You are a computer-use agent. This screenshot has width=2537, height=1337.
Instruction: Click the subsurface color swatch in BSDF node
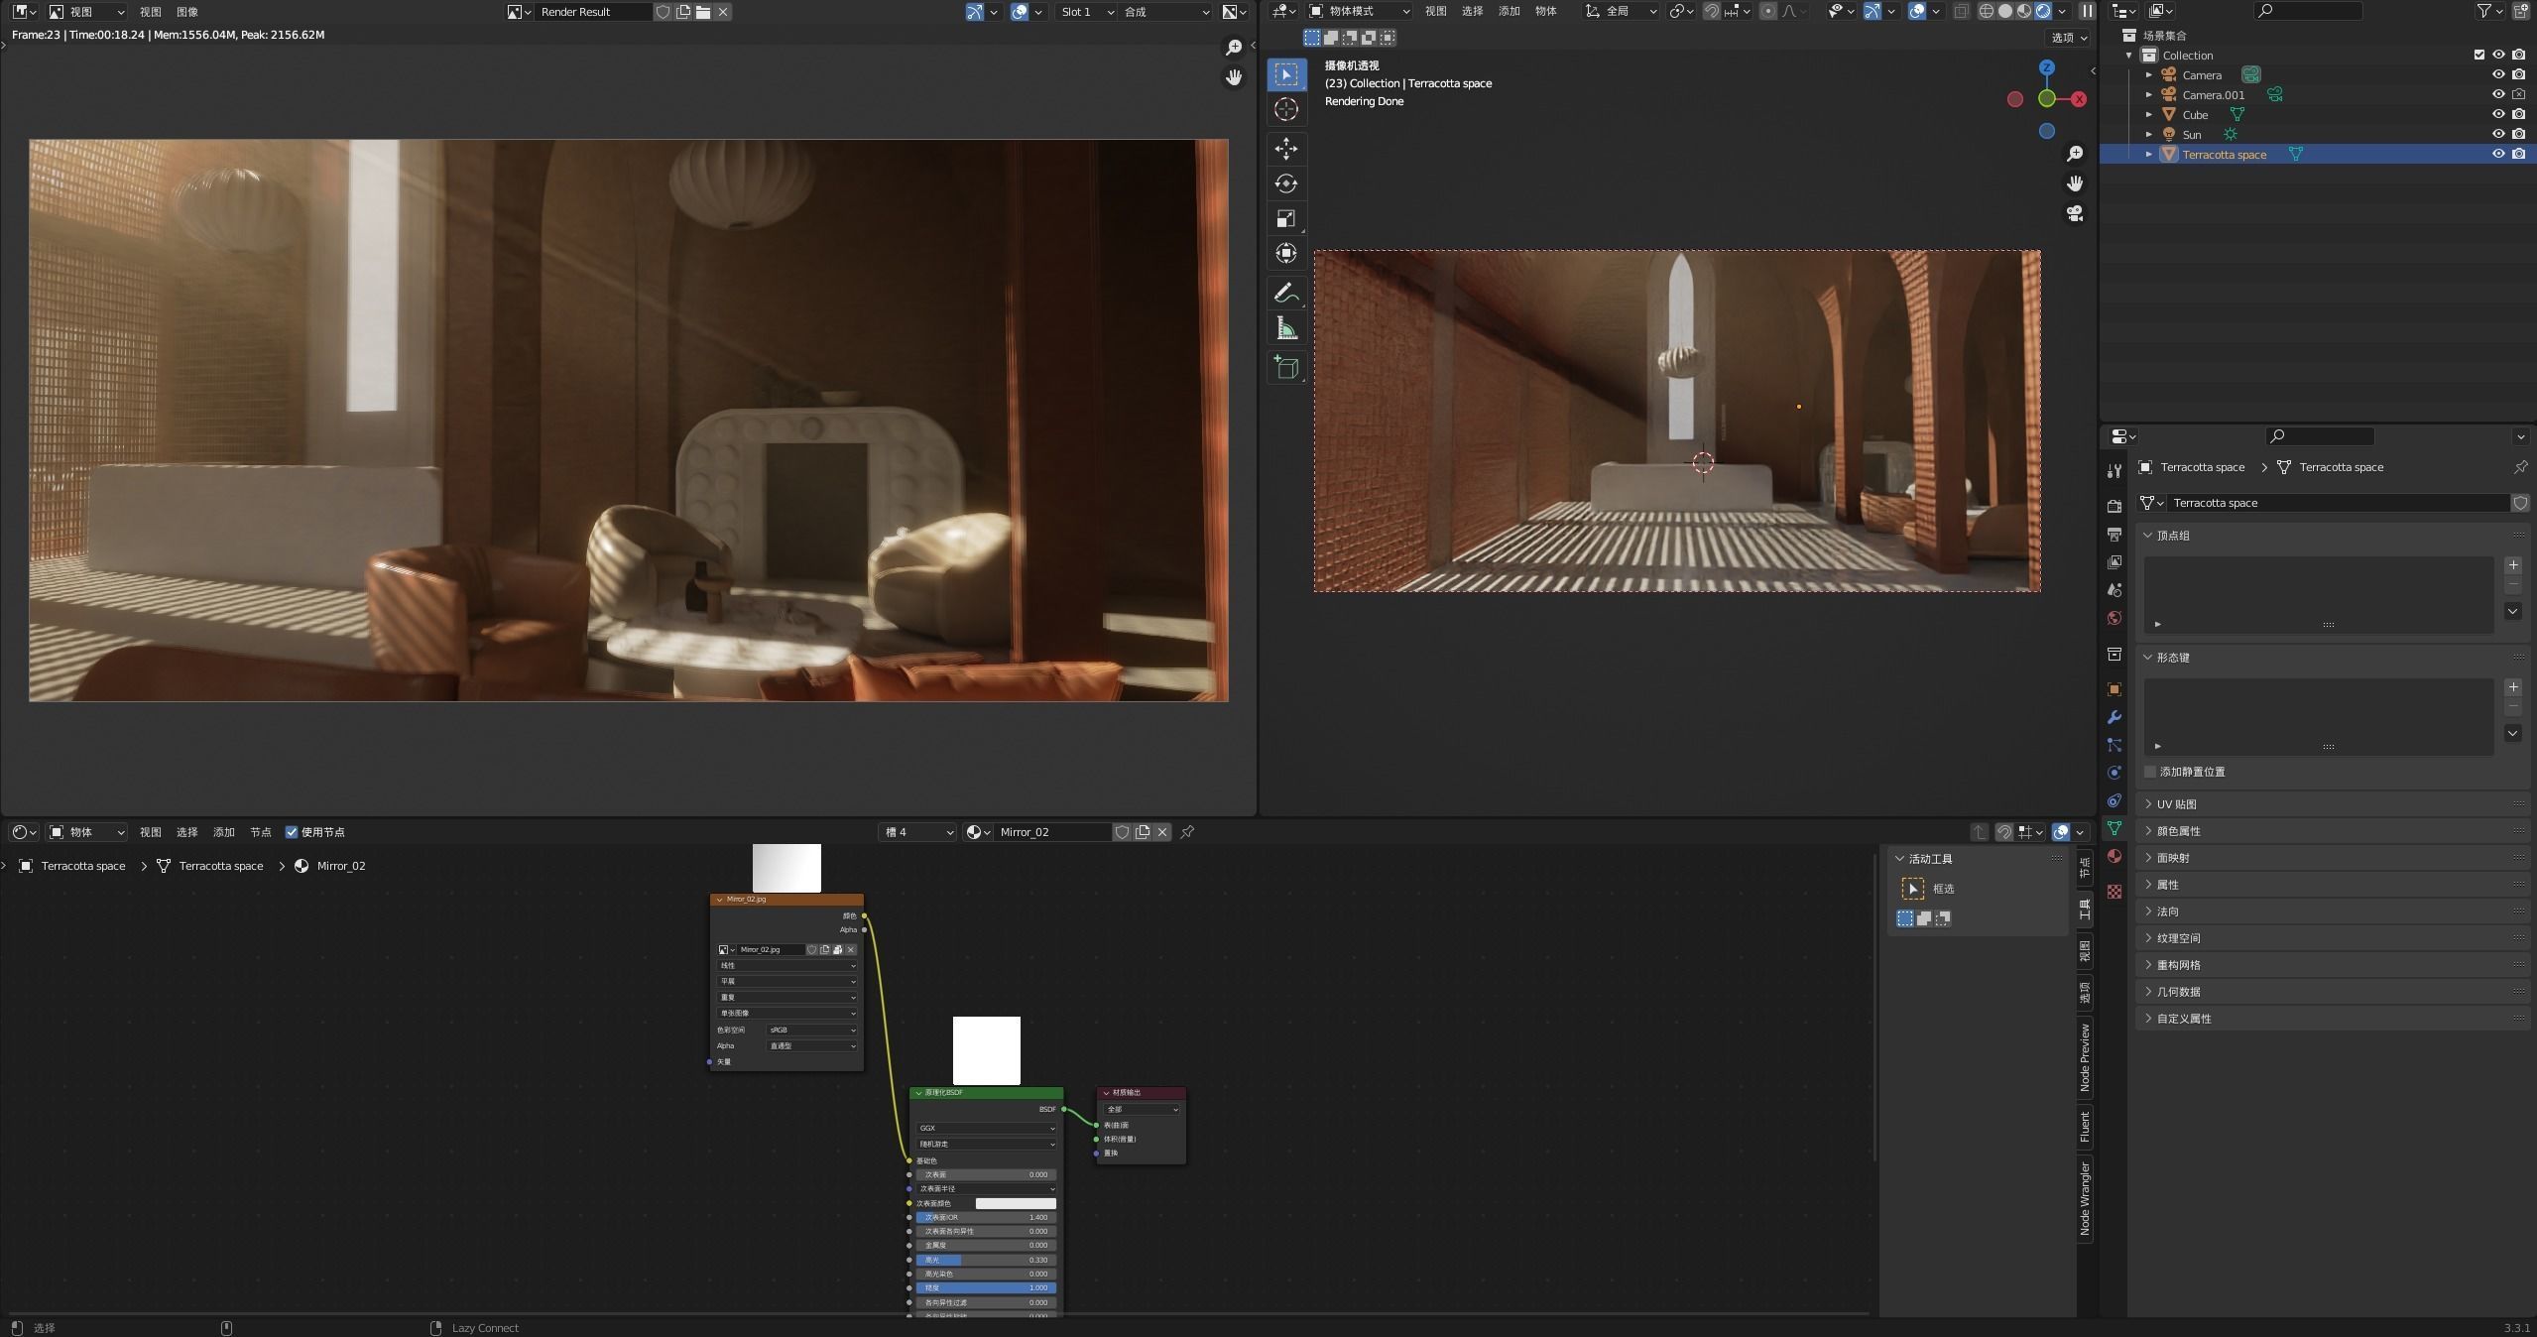1016,1203
